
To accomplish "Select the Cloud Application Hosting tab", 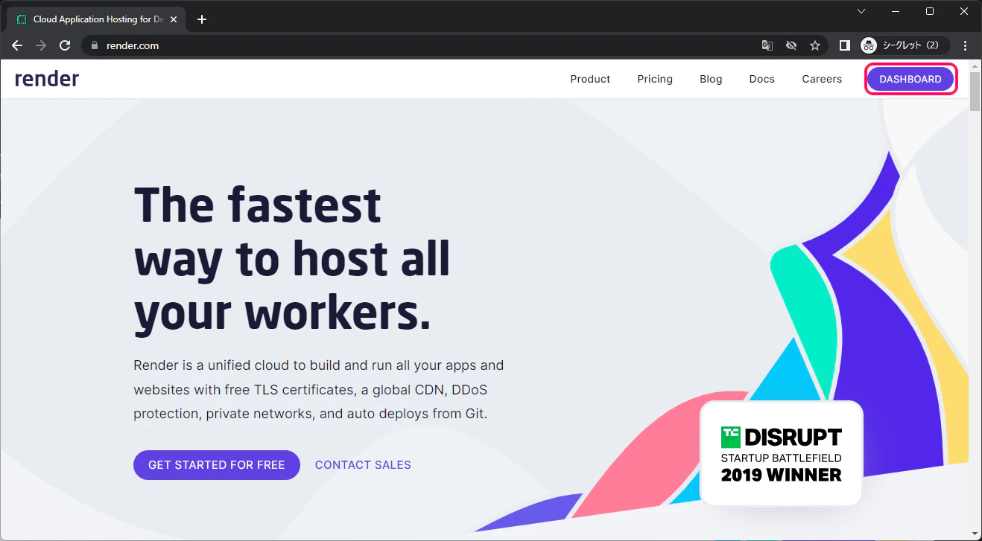I will (x=97, y=19).
